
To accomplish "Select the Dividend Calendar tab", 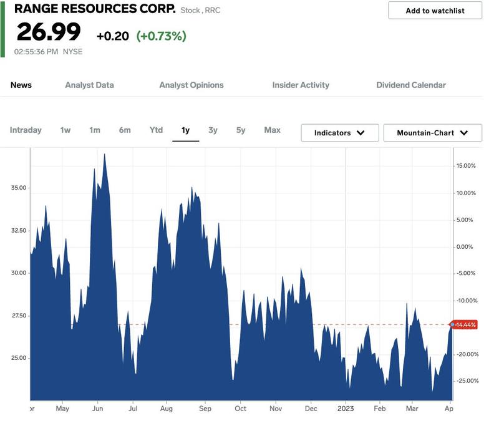I will (x=411, y=85).
